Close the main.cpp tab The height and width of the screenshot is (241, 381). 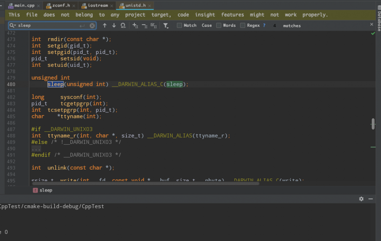point(38,6)
